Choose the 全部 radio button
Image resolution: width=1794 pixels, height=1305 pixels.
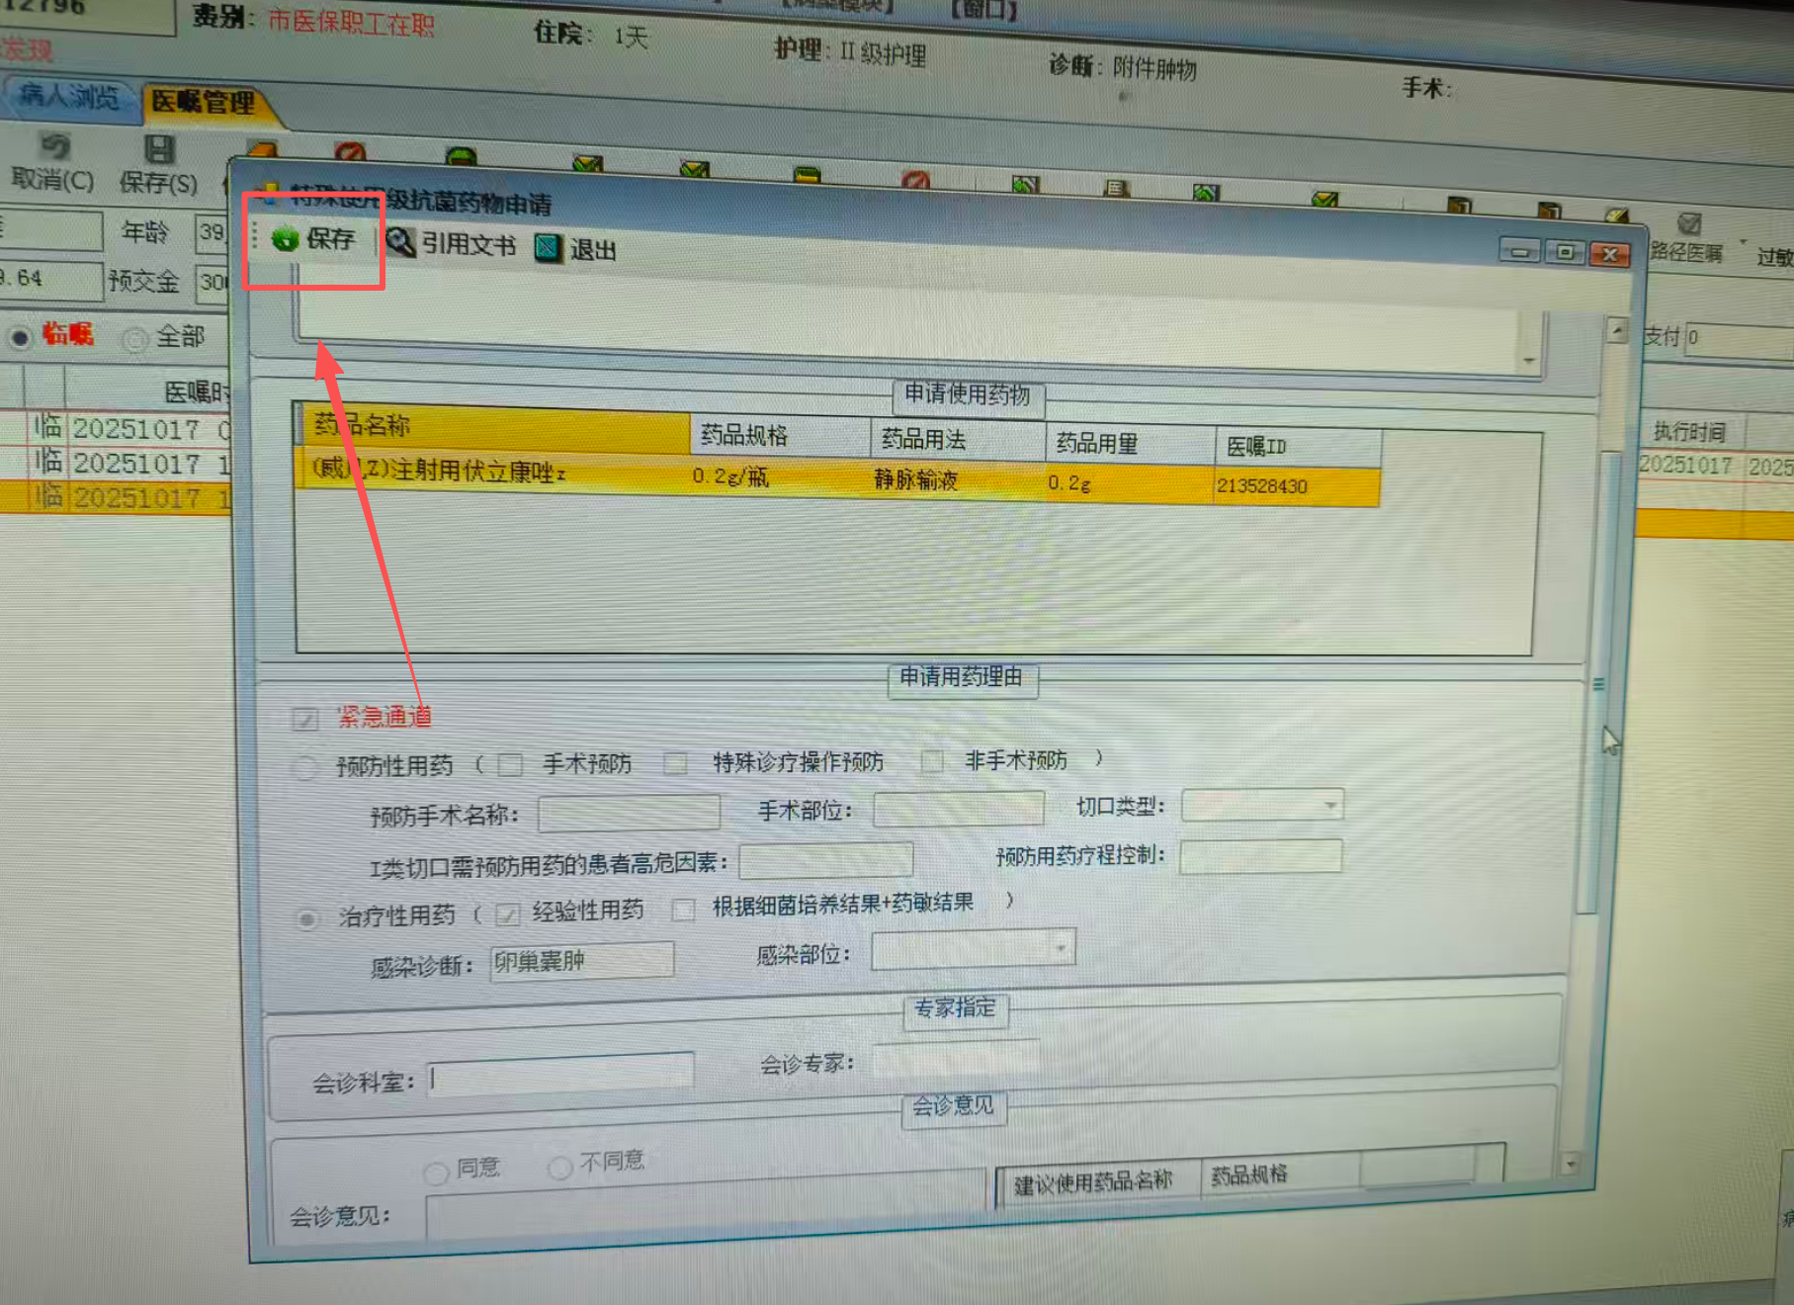pos(134,339)
